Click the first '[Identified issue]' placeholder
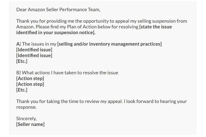 click(x=34, y=50)
